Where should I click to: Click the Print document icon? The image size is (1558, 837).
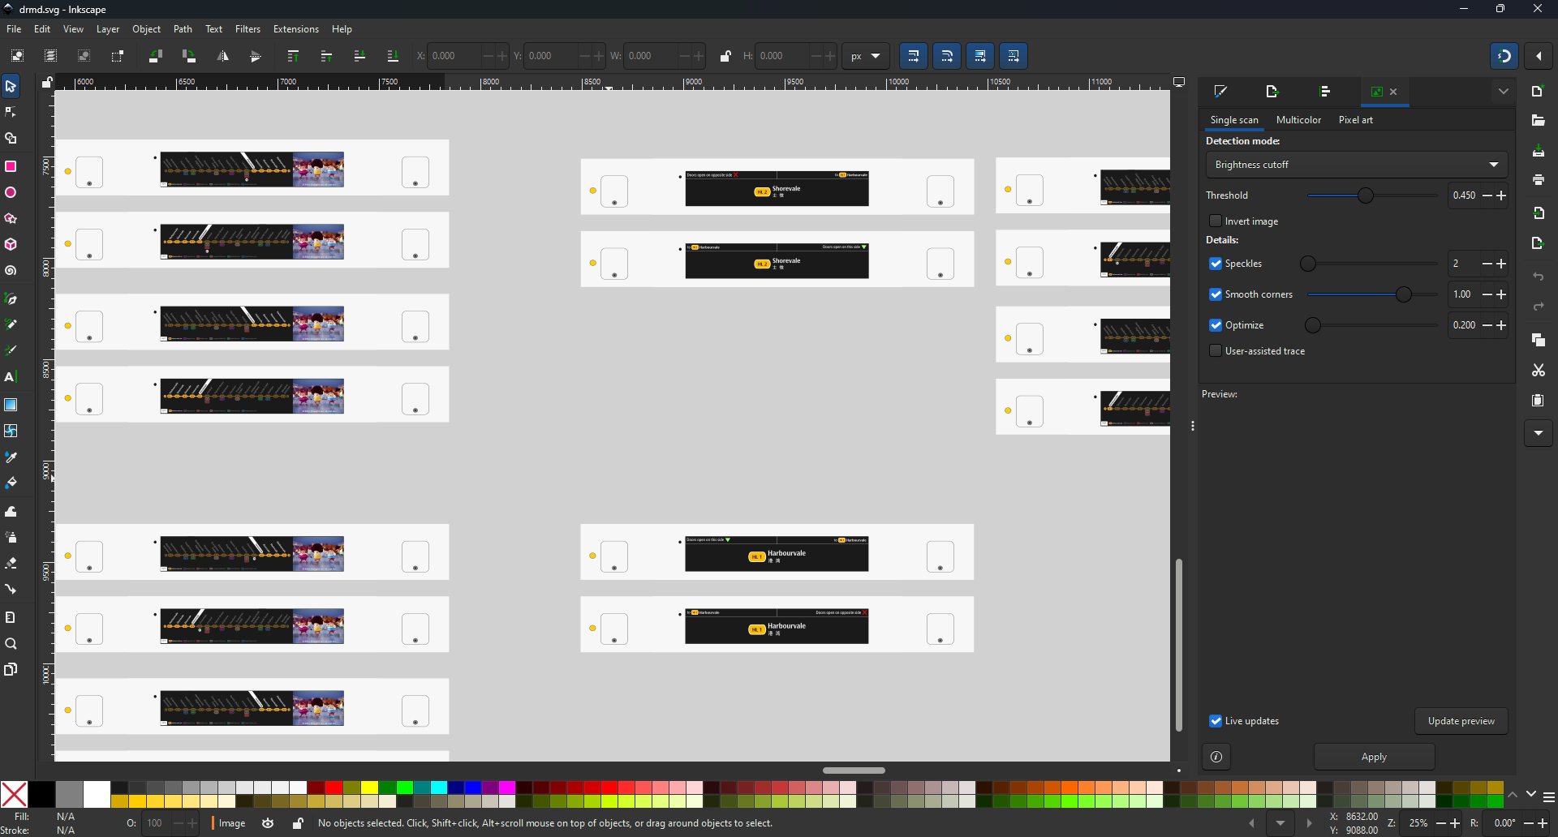tap(1539, 180)
